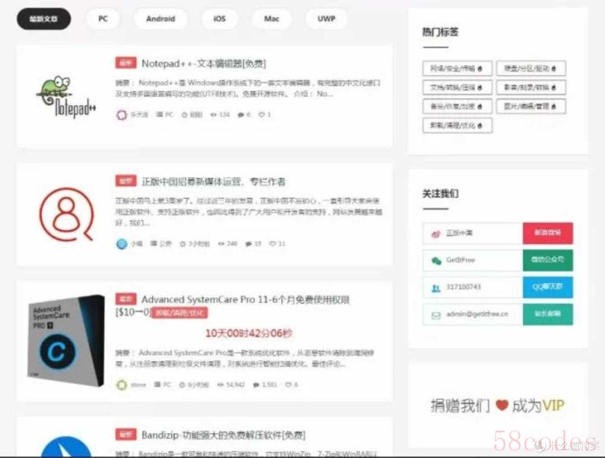The width and height of the screenshot is (605, 458).
Task: Open the 影音/刻录/转换 hot tag
Action: pyautogui.click(x=531, y=87)
